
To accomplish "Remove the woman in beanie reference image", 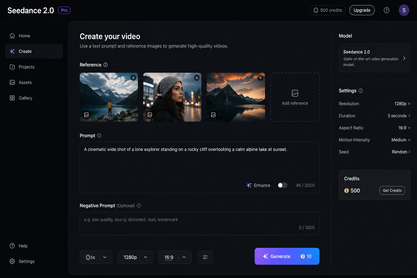I will pyautogui.click(x=197, y=78).
